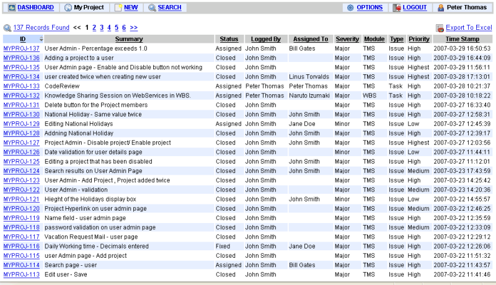
Task: Open issue MYPROJ-113
Action: coord(22,274)
